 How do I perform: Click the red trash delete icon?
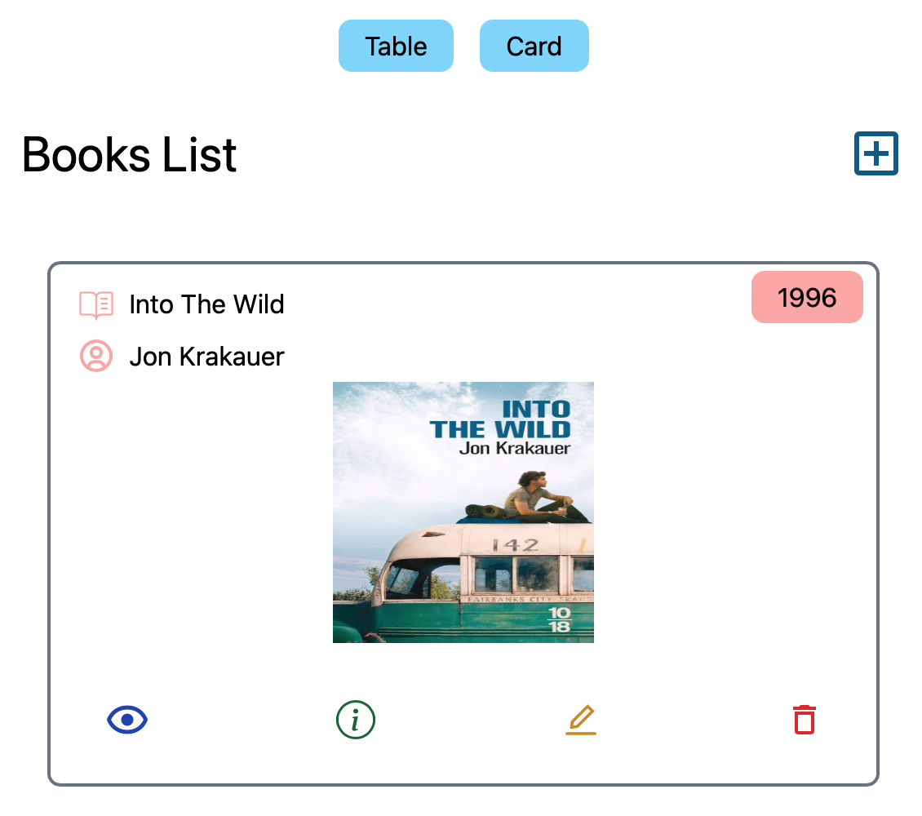coord(805,720)
